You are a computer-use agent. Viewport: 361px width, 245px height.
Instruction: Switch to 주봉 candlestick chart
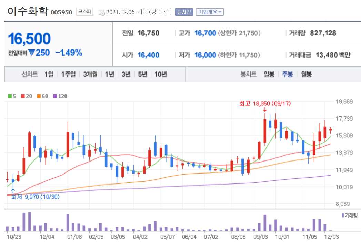click(x=288, y=74)
